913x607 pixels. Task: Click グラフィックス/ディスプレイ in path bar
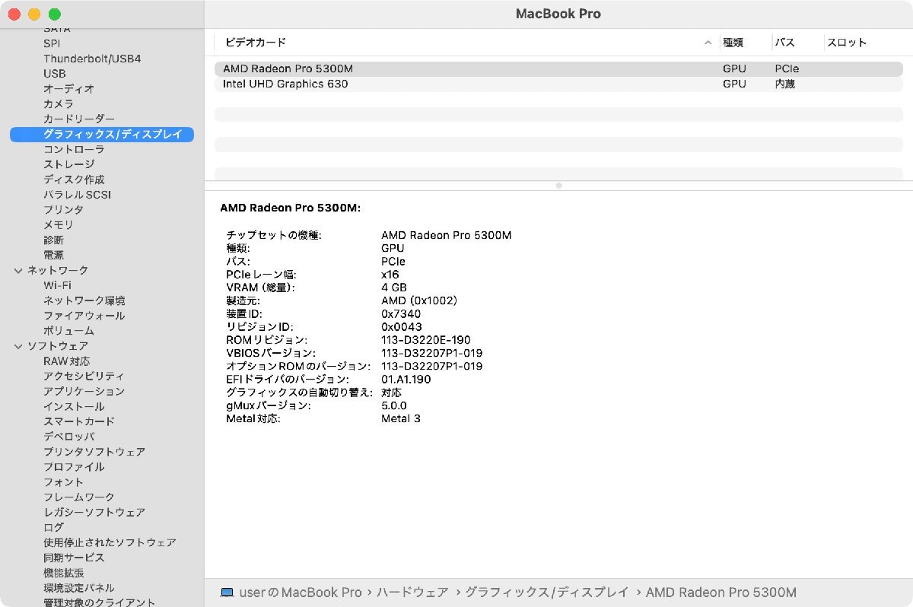click(547, 593)
